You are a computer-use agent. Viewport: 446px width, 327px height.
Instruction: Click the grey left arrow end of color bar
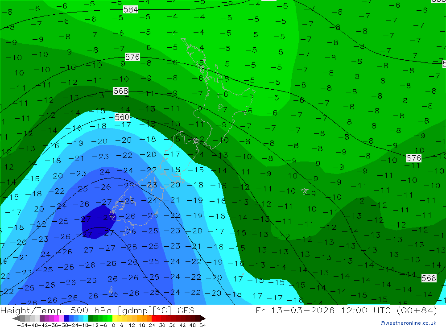pos(16,318)
